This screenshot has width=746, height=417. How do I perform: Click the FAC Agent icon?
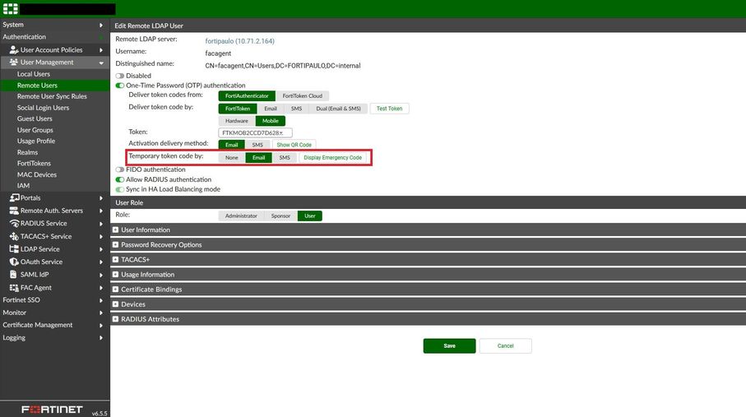[x=14, y=288]
